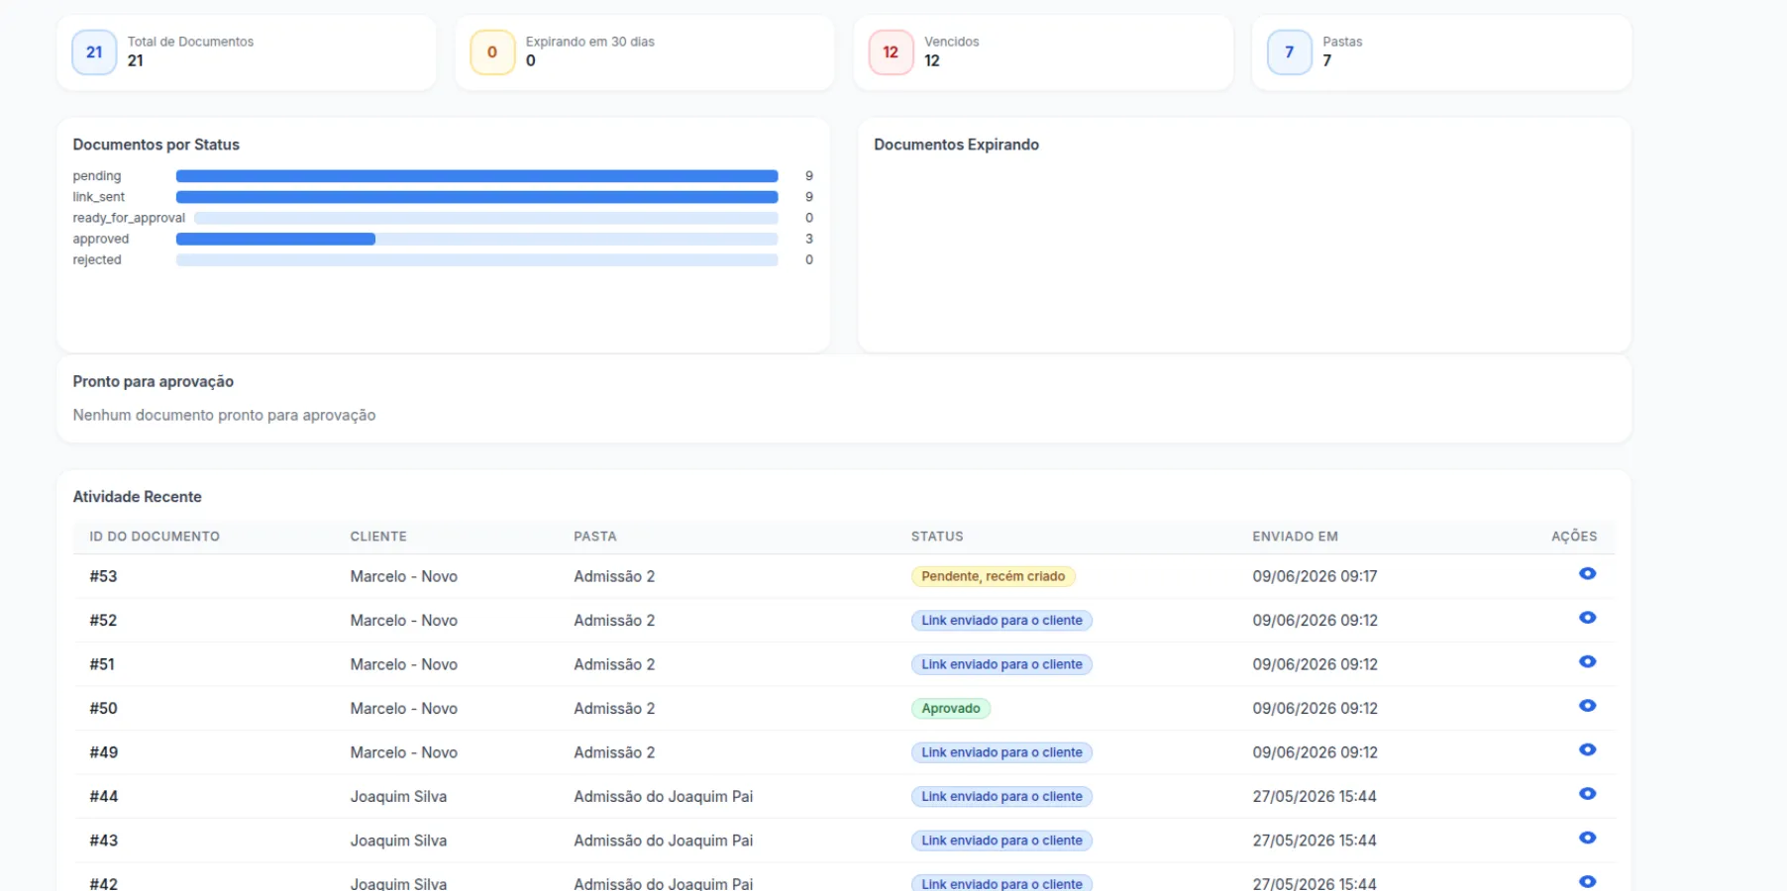Click the 'ENVIADO EM' column header
Screen dimensions: 1787x891
(1295, 537)
